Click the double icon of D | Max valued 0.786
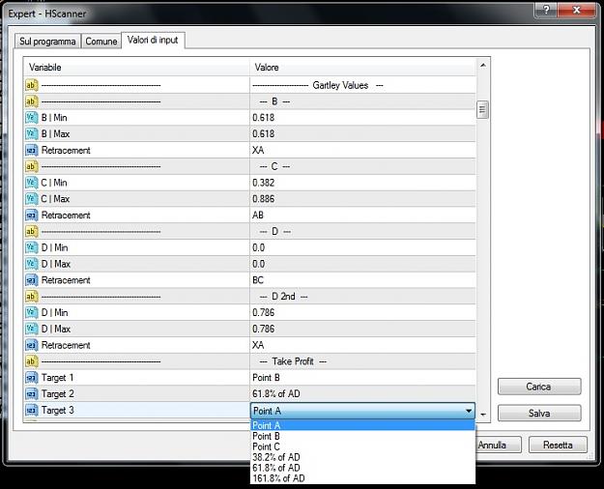Viewport: 604px width, 489px height. pos(32,329)
